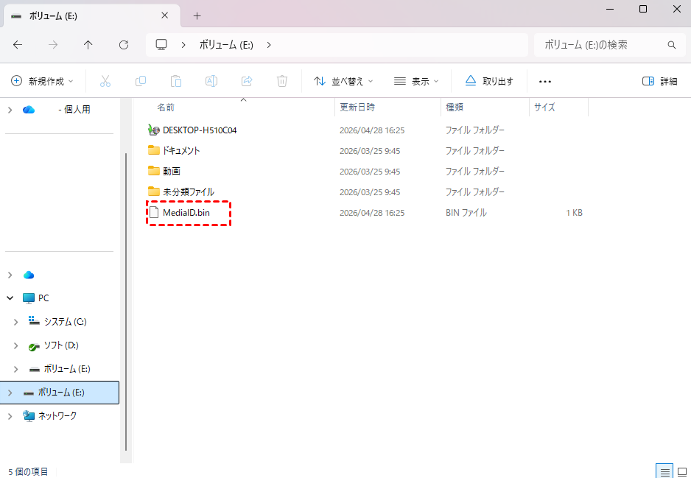
Task: Click the rename icon in toolbar
Action: [211, 81]
